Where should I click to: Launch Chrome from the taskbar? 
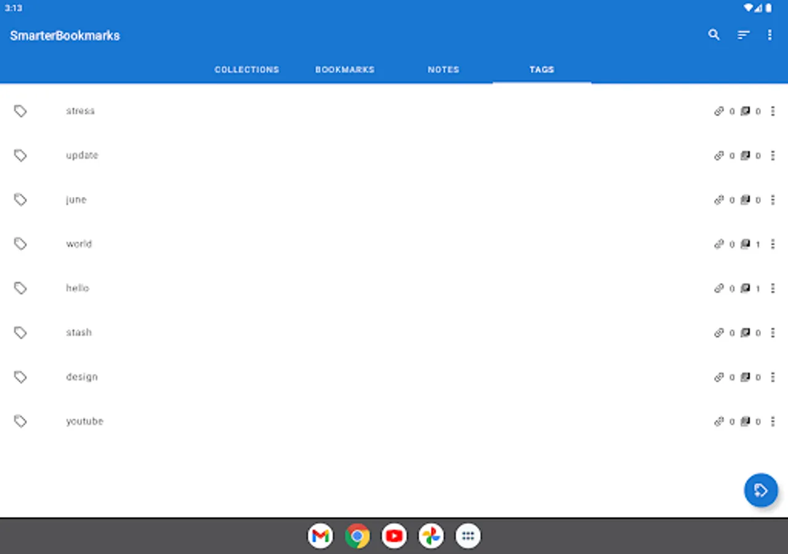point(357,536)
